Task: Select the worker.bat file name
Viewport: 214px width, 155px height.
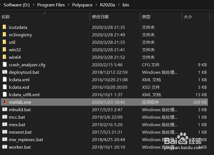Action: 20,147
